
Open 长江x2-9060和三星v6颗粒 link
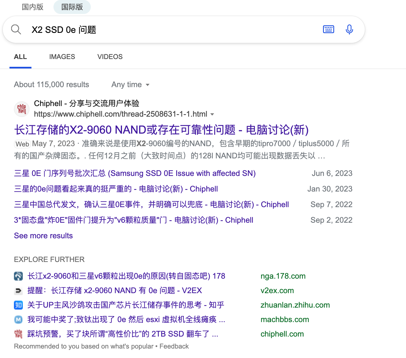pos(126,276)
